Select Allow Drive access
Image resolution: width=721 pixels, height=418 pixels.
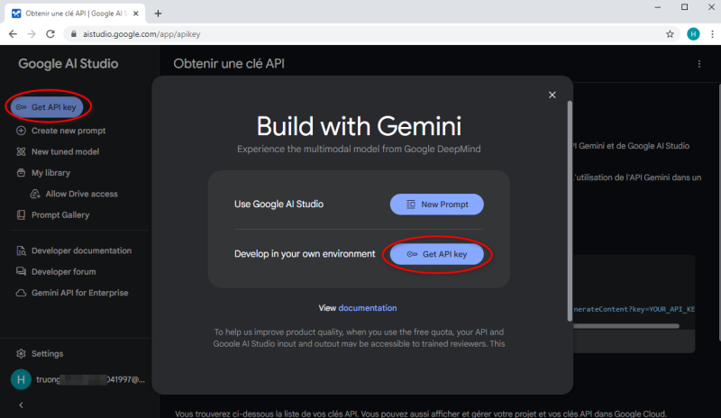(x=81, y=194)
